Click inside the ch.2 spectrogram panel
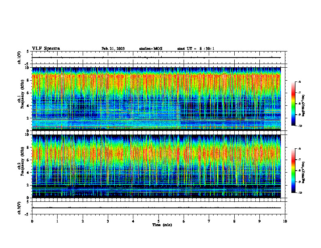321x248 pixels. pos(156,166)
